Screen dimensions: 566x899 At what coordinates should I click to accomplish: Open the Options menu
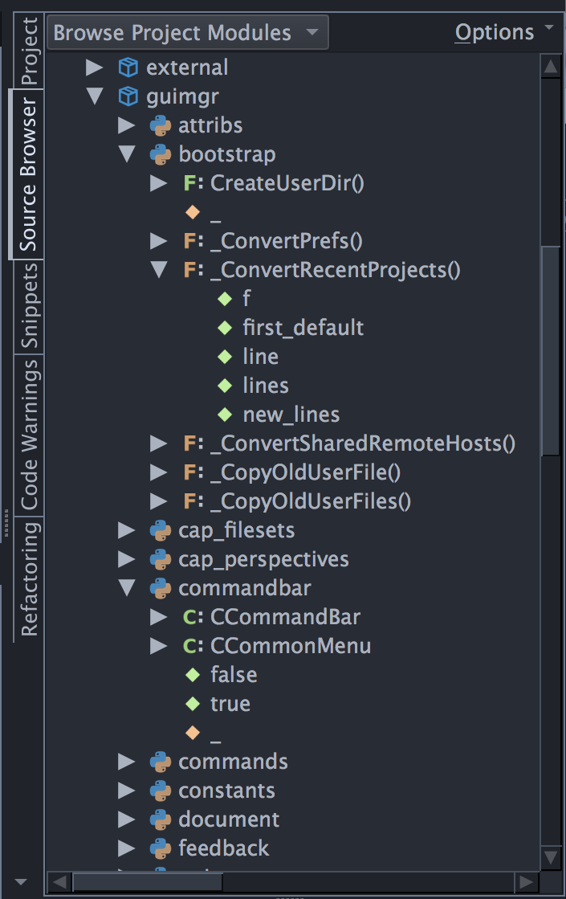504,32
